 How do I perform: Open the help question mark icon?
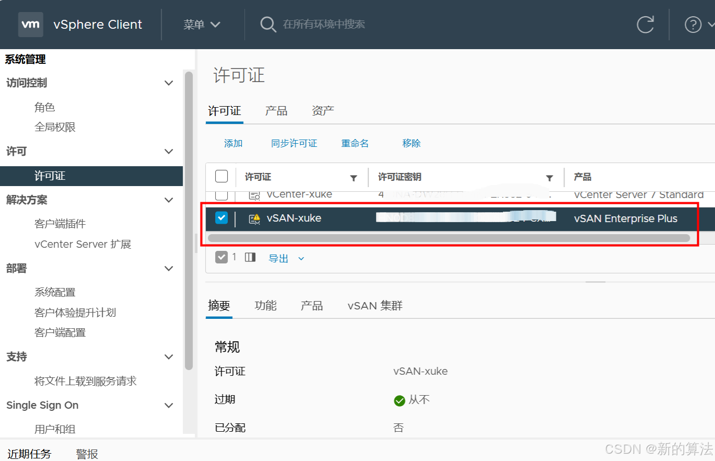pyautogui.click(x=693, y=25)
